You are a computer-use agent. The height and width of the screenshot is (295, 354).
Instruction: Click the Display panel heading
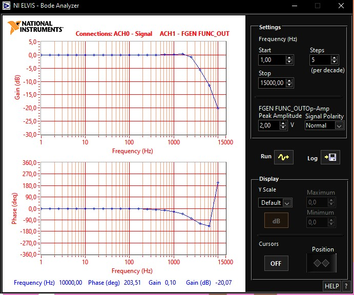click(x=269, y=179)
